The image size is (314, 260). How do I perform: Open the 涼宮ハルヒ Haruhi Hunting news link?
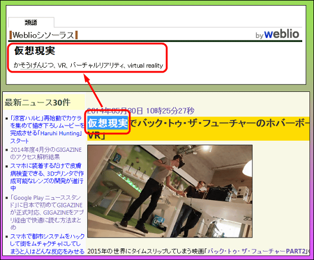point(47,129)
